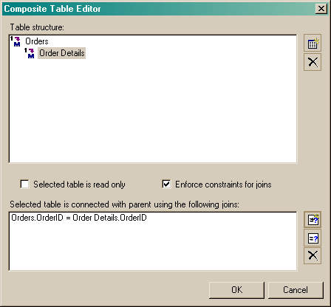Select the Orders.OrderID = Order Details.OrderID join
The height and width of the screenshot is (307, 331).
tap(79, 218)
